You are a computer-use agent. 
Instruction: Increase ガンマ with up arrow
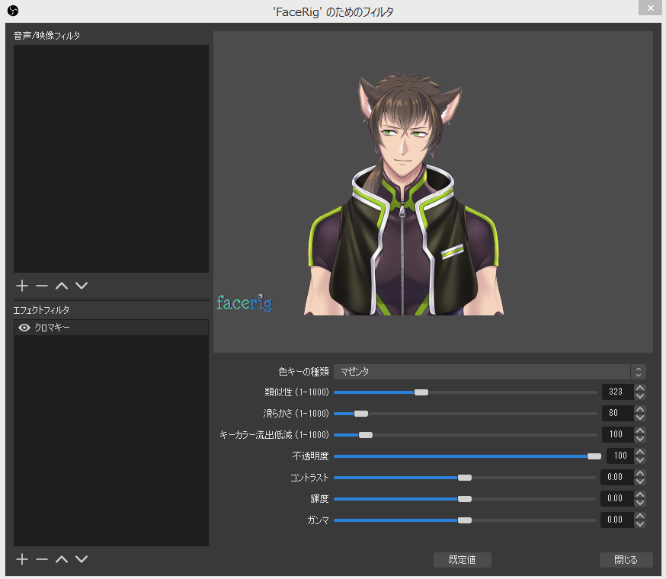click(640, 516)
